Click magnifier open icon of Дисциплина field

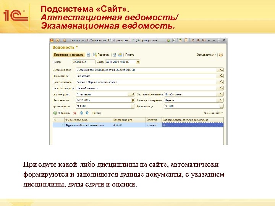(x=222, y=76)
